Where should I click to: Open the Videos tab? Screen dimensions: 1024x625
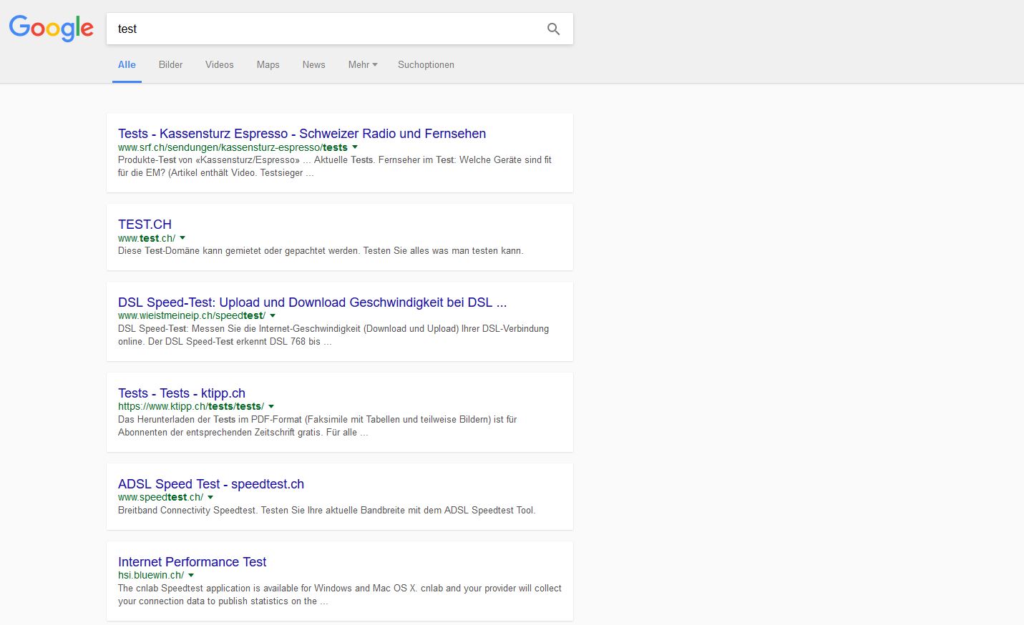click(x=219, y=64)
